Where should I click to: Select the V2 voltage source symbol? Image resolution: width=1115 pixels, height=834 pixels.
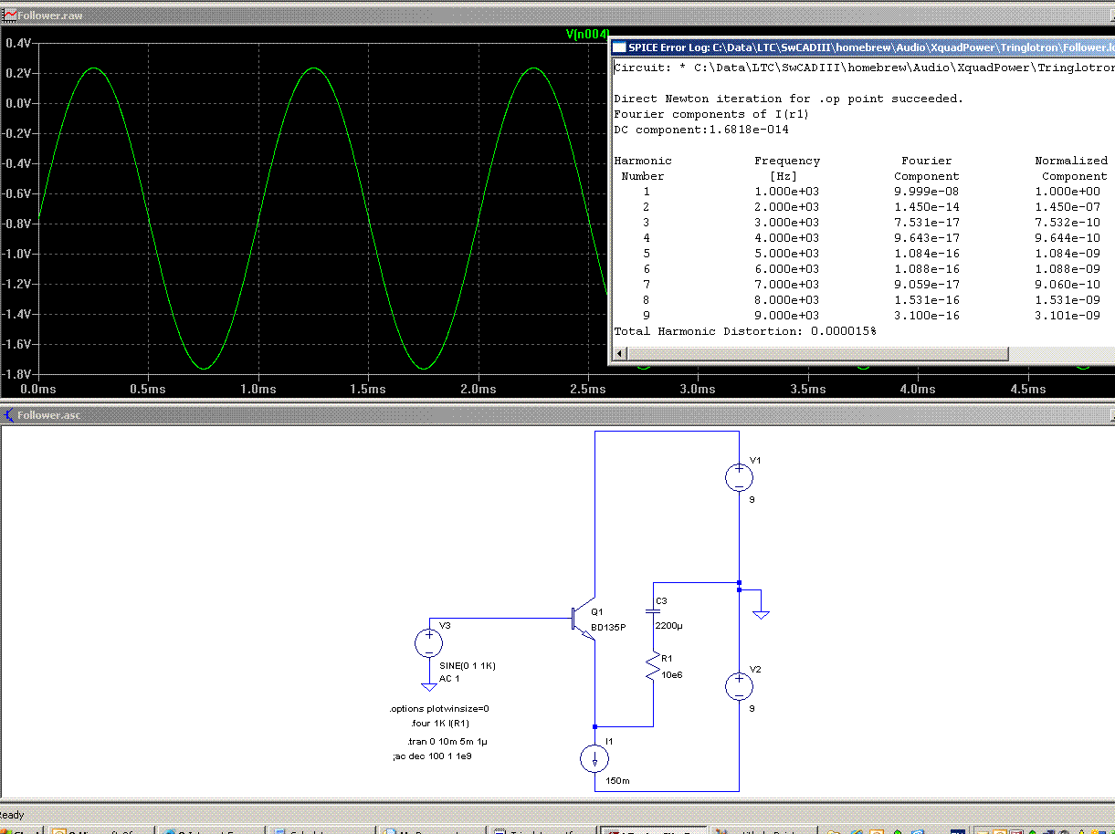click(x=739, y=685)
